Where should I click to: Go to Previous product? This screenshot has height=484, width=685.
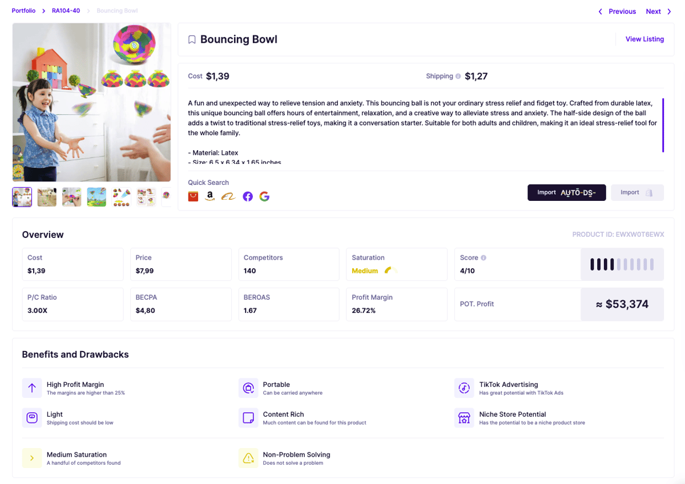[x=616, y=11]
